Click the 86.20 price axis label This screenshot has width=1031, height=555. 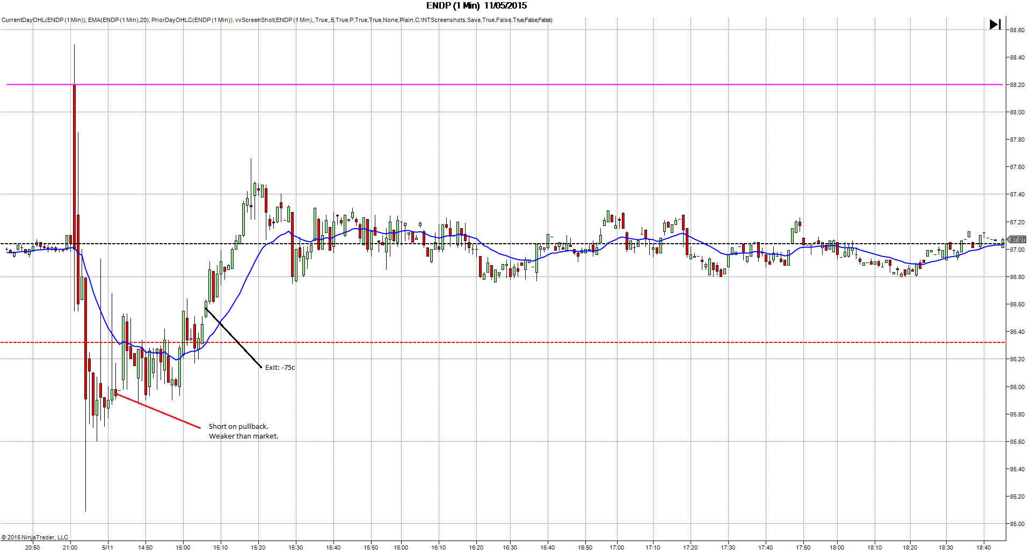[x=1017, y=359]
